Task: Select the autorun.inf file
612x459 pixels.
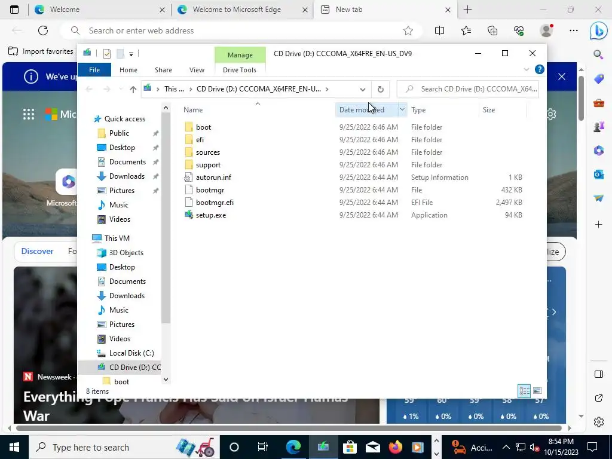Action: (x=213, y=178)
